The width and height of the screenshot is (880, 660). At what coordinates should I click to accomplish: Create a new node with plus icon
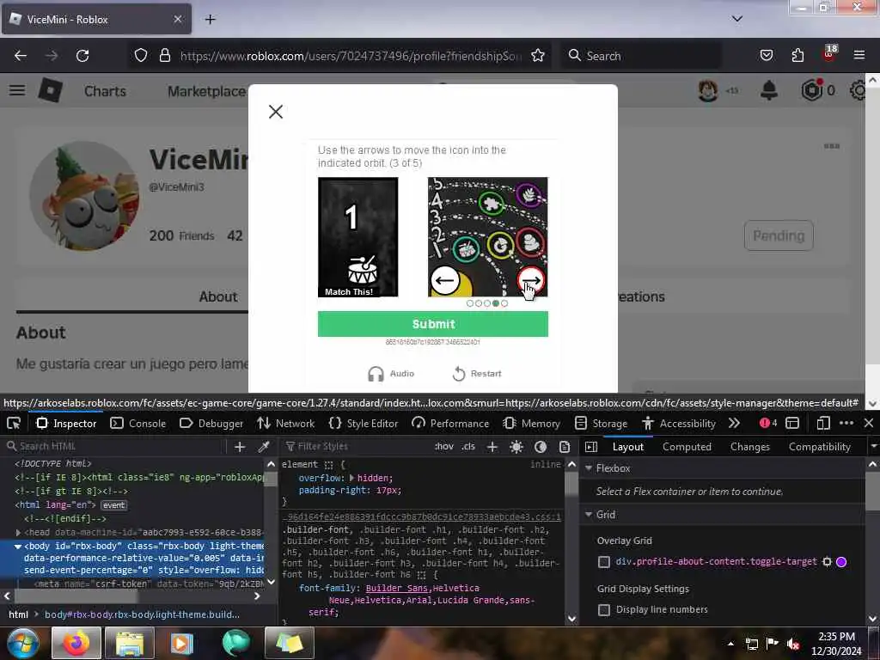pos(240,447)
